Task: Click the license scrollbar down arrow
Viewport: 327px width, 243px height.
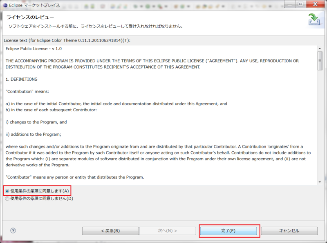Action: coord(320,182)
